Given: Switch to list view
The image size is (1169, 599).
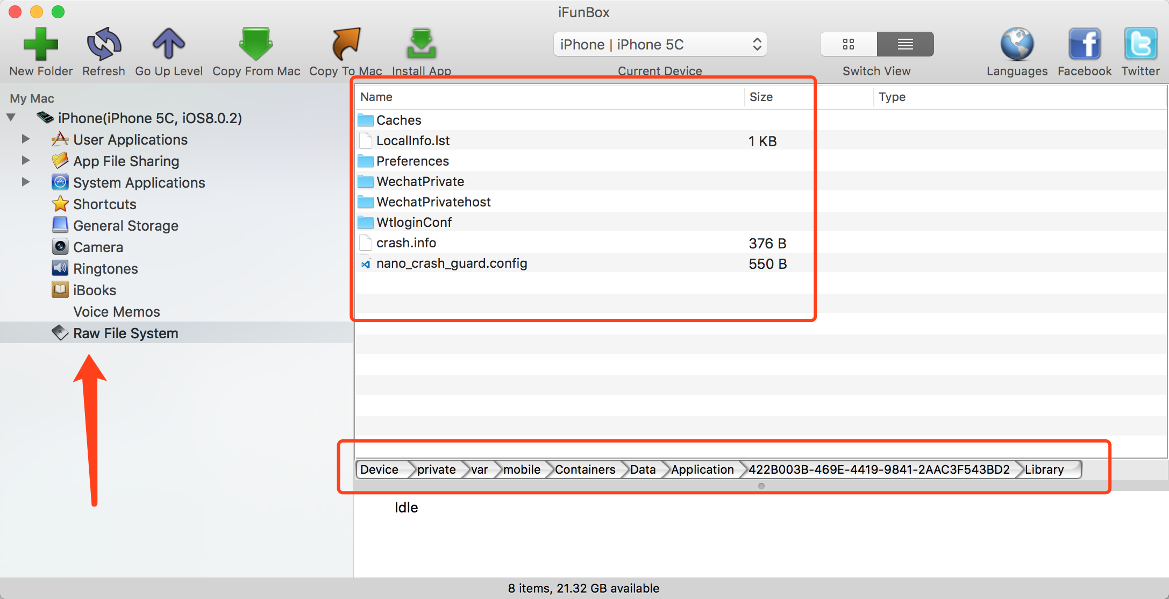Looking at the screenshot, I should pyautogui.click(x=906, y=44).
